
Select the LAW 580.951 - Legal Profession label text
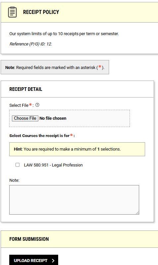(53, 165)
